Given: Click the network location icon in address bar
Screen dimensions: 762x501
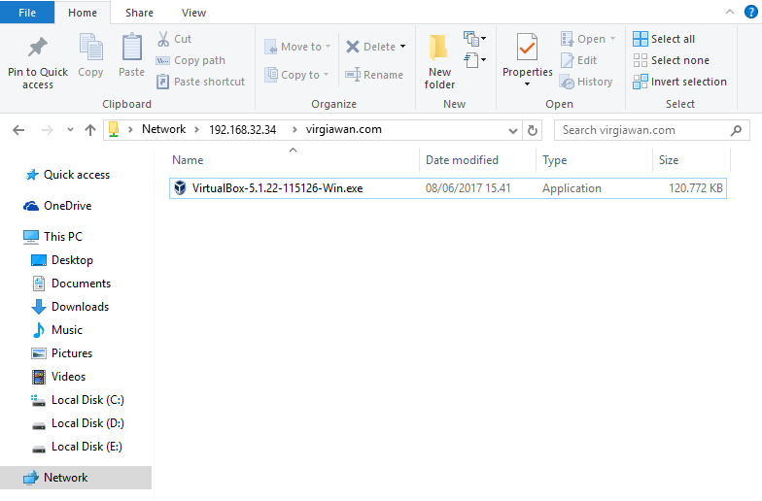Looking at the screenshot, I should pos(114,130).
